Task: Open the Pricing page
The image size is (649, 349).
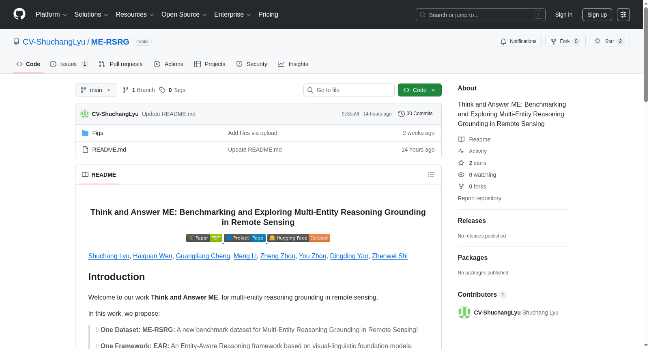Action: (x=268, y=15)
